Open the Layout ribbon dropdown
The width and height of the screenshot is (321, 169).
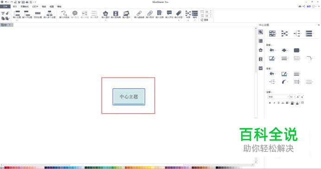point(188,15)
